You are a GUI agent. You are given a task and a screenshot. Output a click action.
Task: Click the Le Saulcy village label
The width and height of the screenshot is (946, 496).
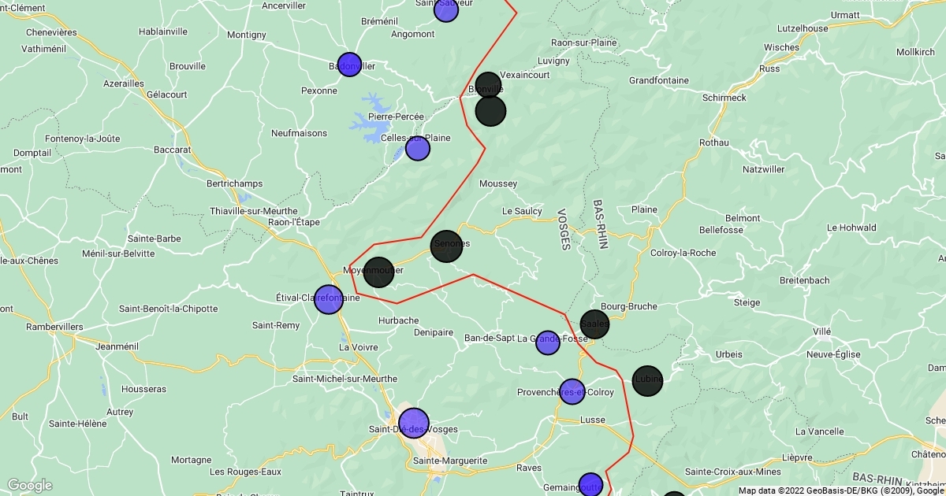(x=522, y=211)
